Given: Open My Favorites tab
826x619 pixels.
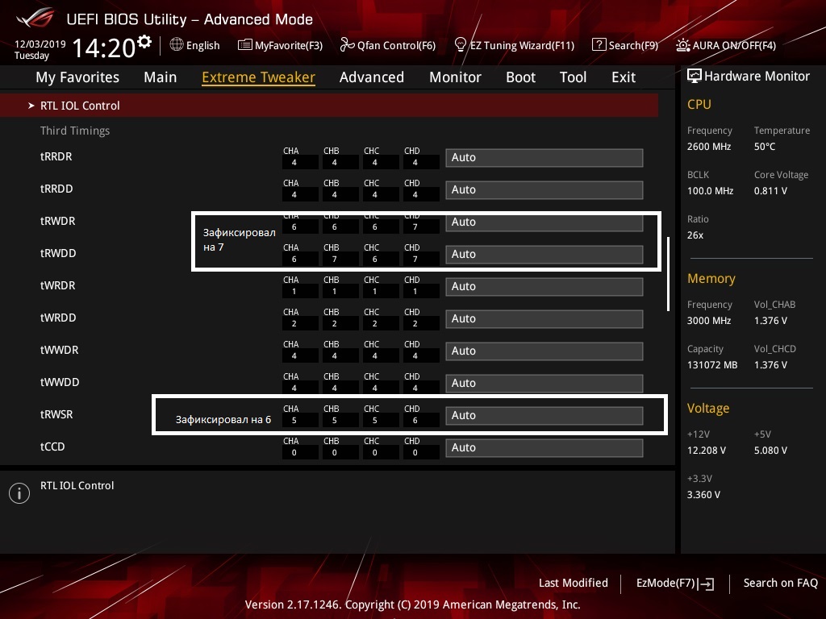Looking at the screenshot, I should coord(77,77).
